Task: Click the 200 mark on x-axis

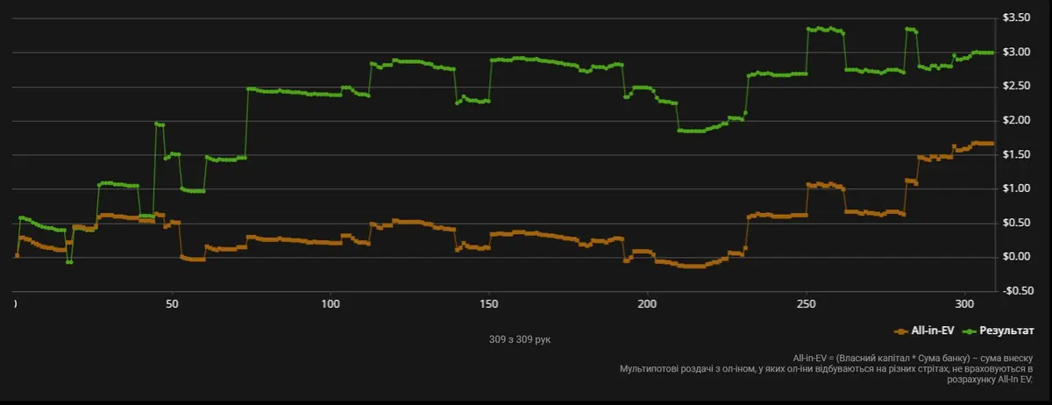Action: [647, 304]
